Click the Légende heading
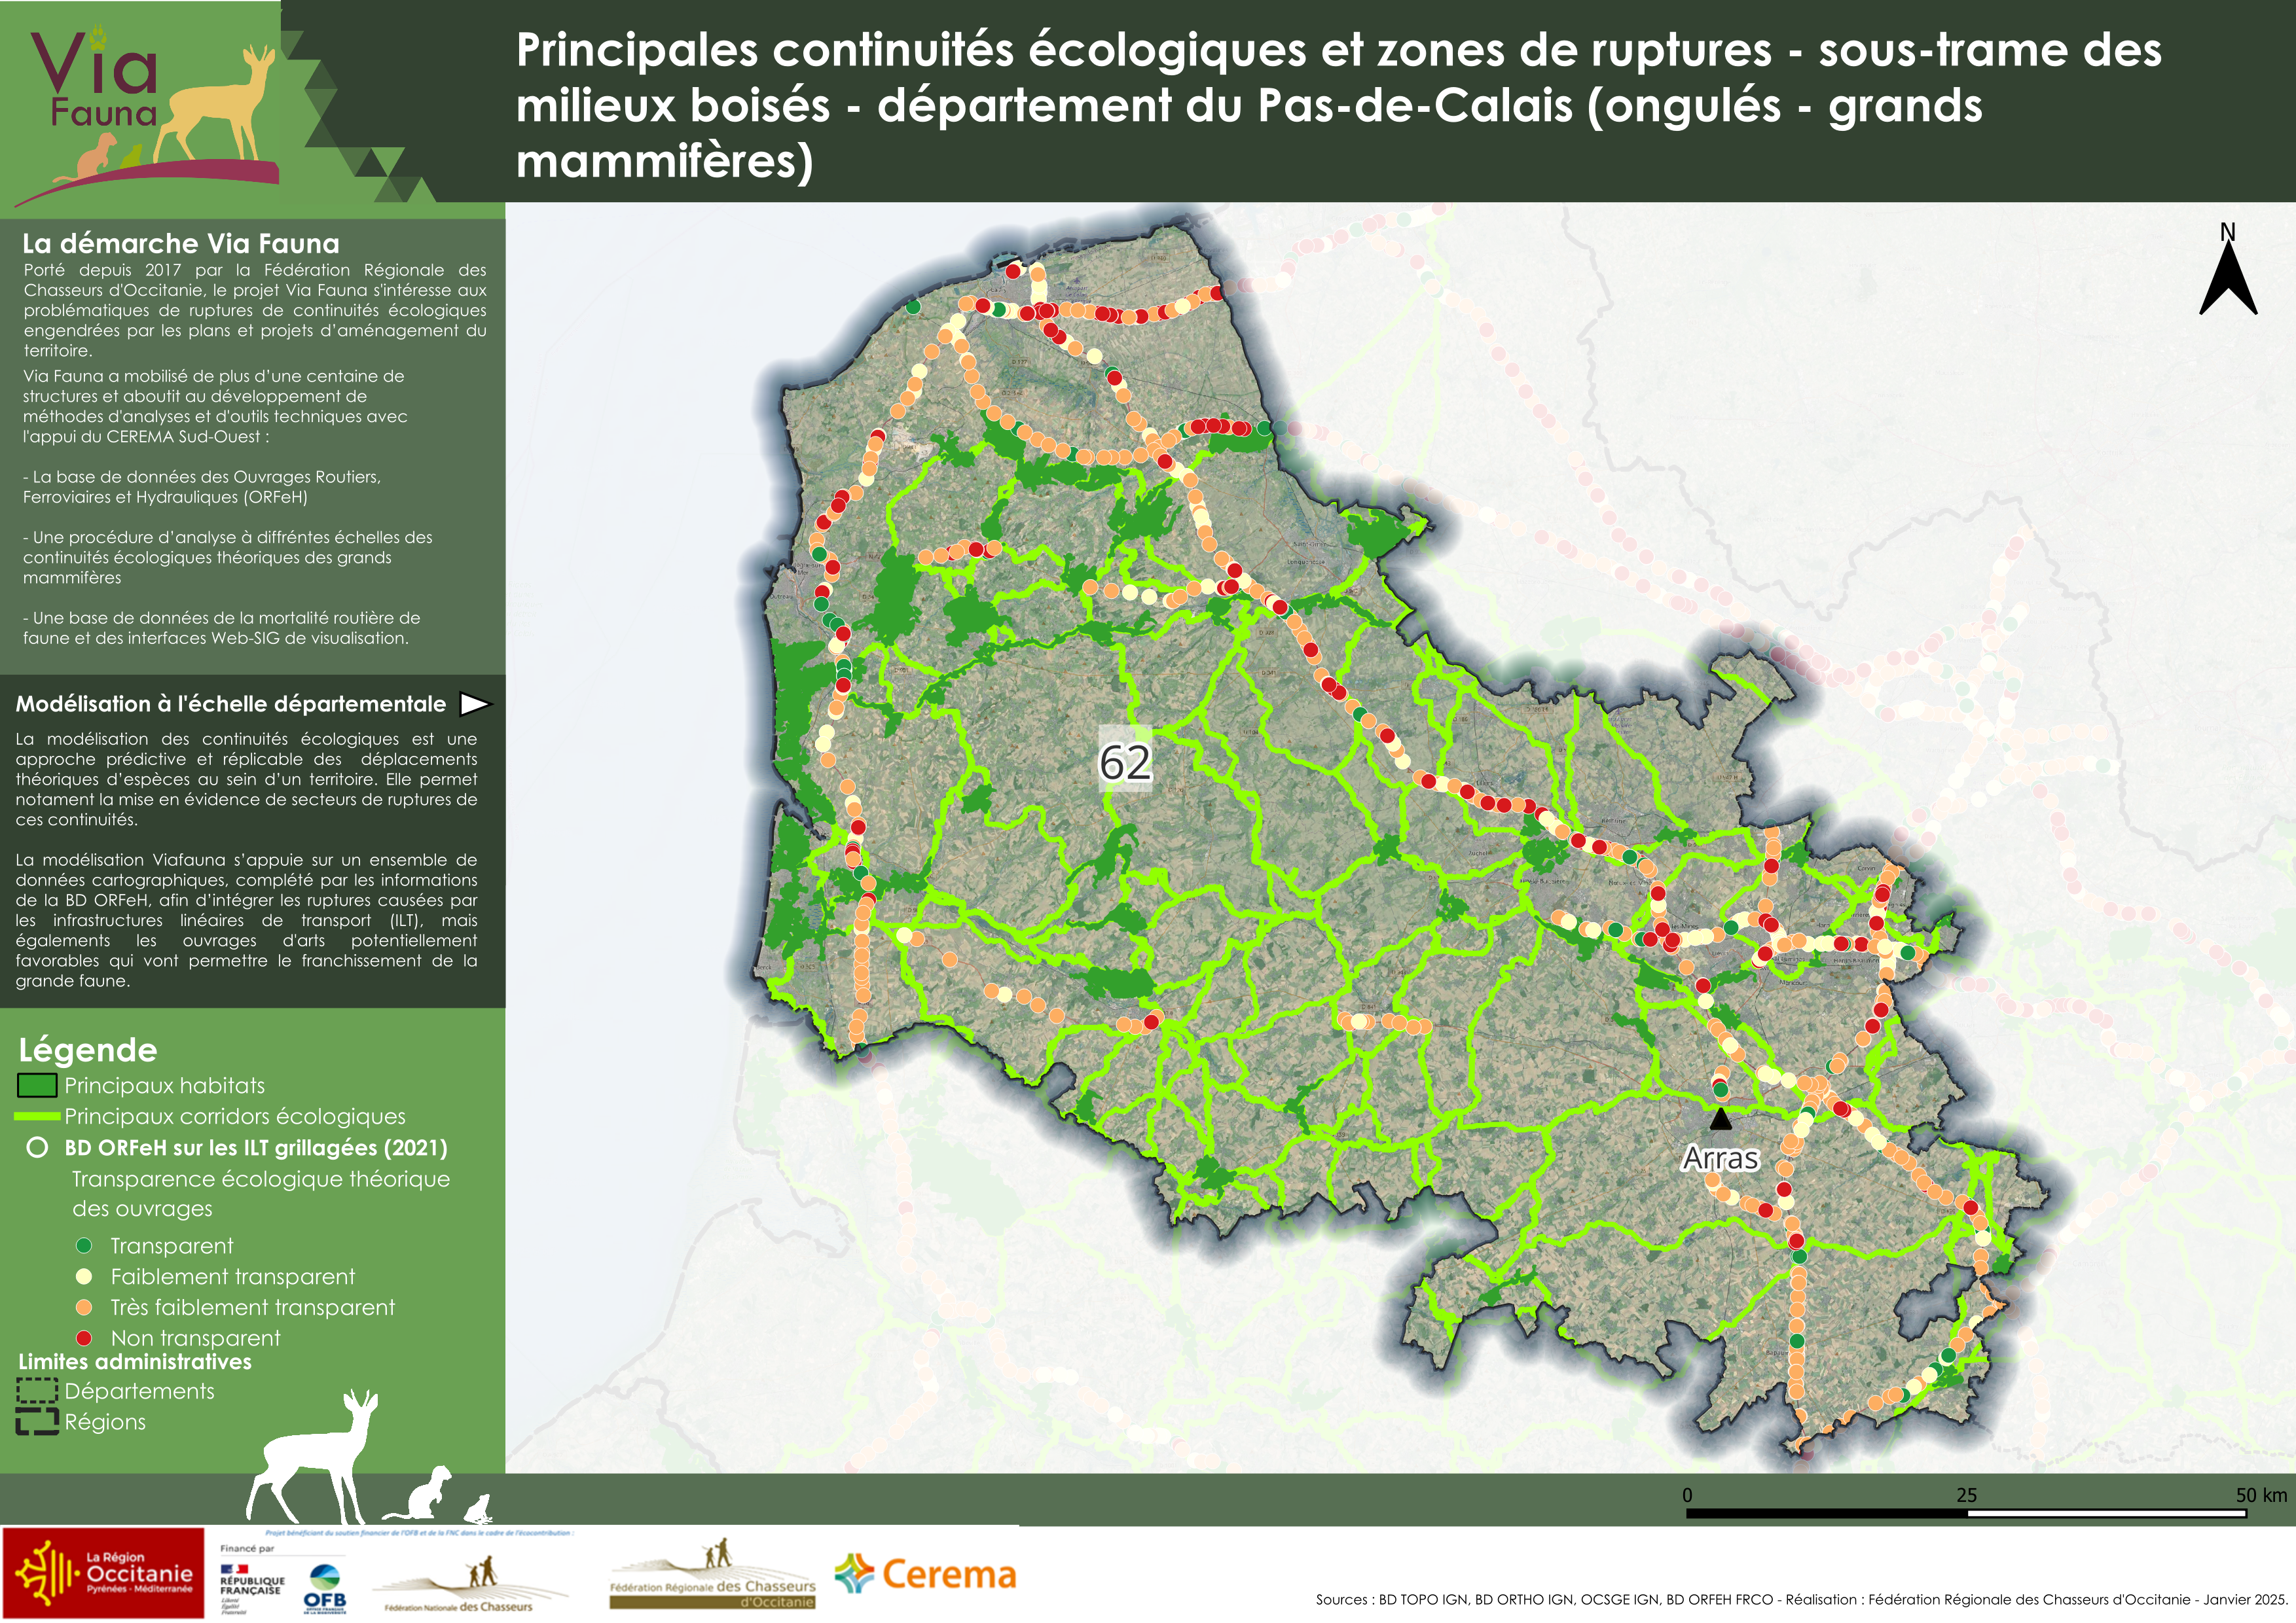 click(88, 1050)
